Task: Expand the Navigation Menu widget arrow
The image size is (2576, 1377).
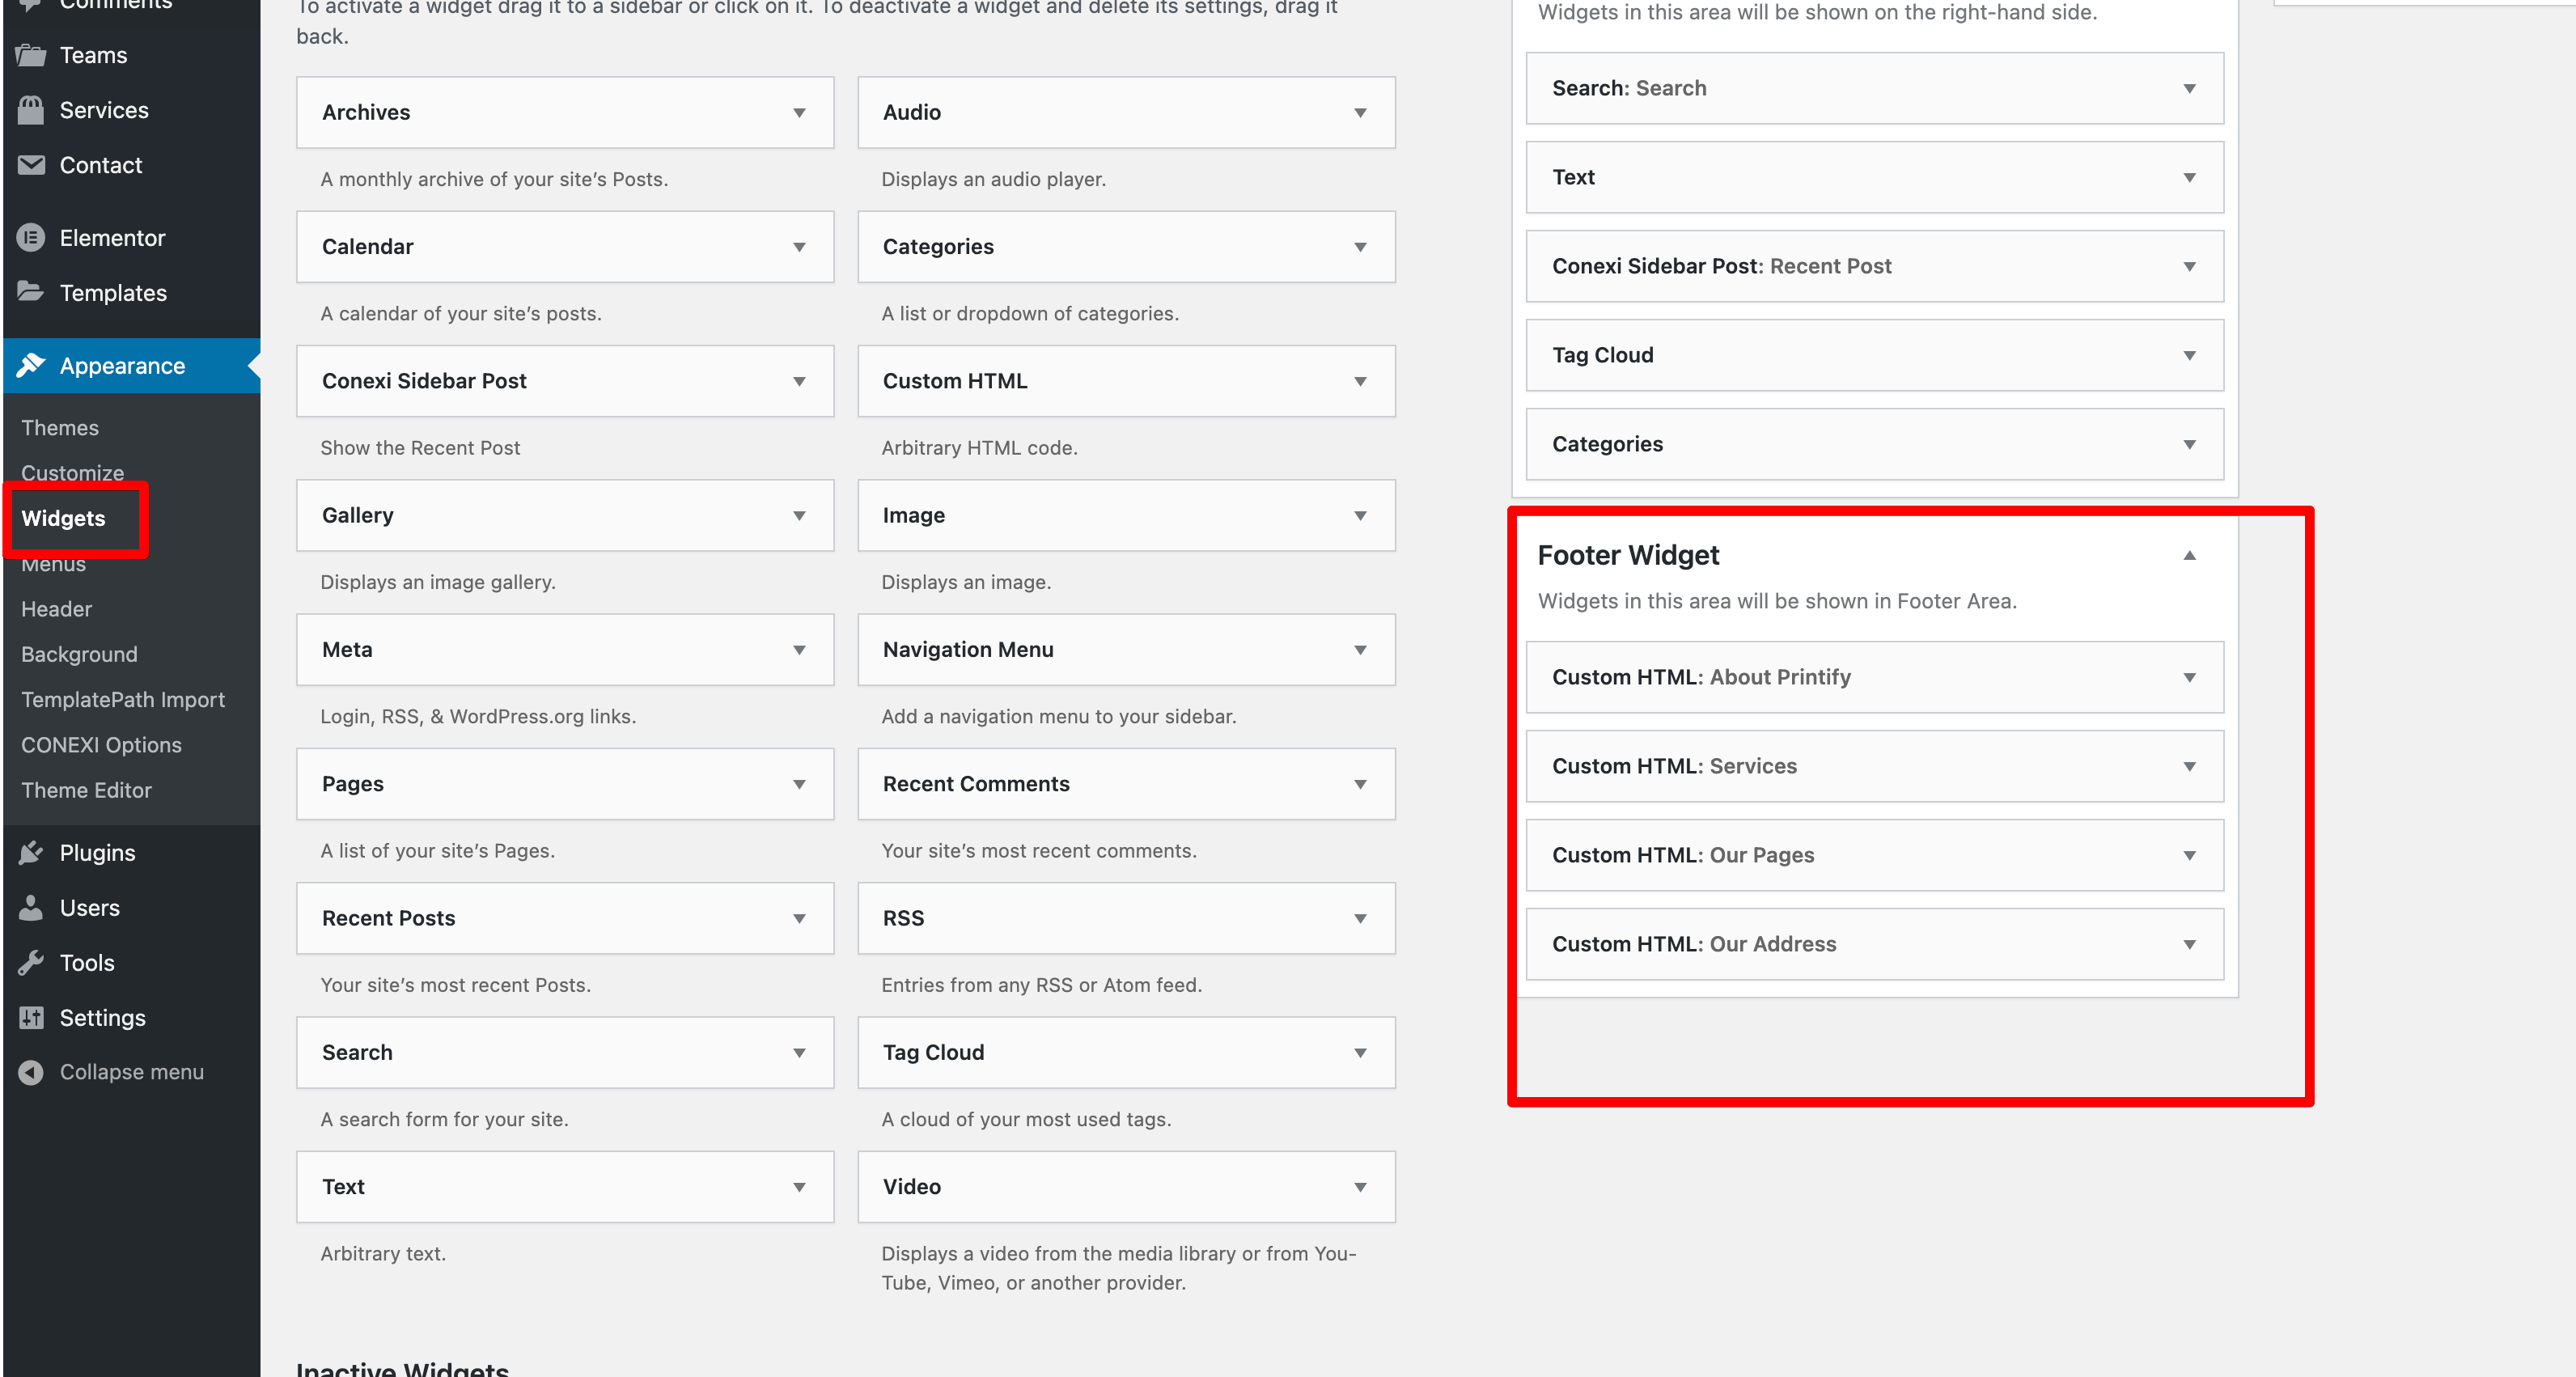Action: point(1360,650)
